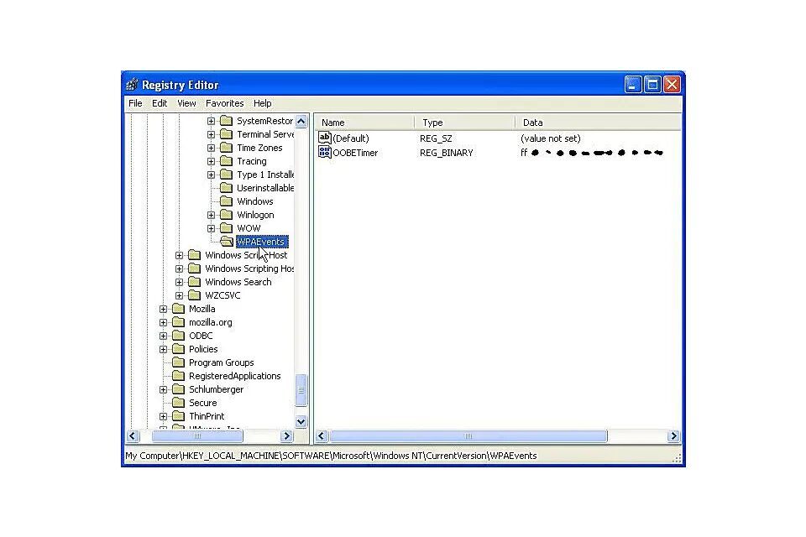Image resolution: width=806 pixels, height=537 pixels.
Task: Expand the ThinPrint key
Action: click(163, 416)
